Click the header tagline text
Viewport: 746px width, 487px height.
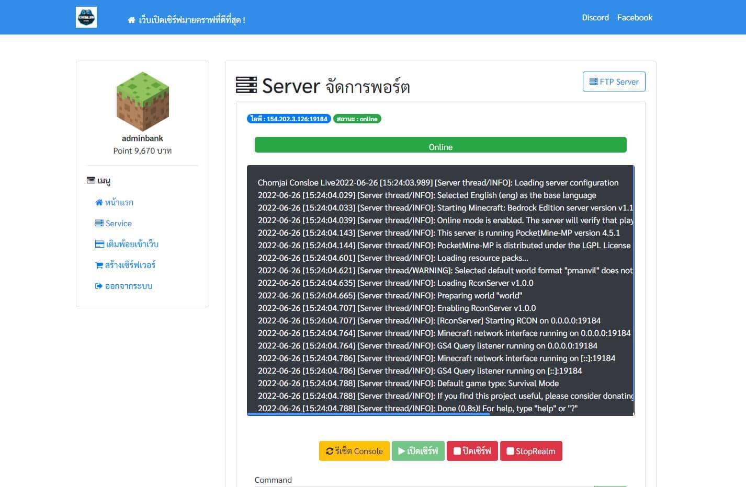[191, 20]
